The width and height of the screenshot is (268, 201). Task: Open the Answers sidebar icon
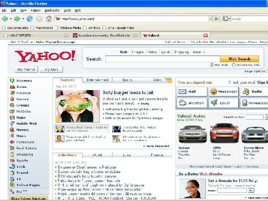click(12, 81)
